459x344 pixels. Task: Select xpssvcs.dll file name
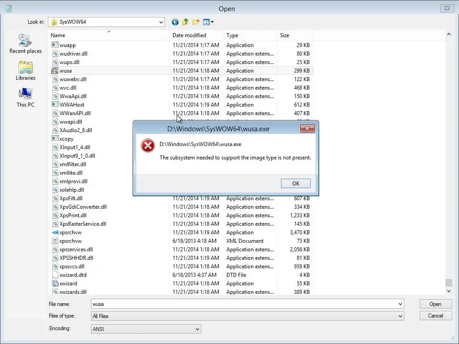tap(72, 266)
